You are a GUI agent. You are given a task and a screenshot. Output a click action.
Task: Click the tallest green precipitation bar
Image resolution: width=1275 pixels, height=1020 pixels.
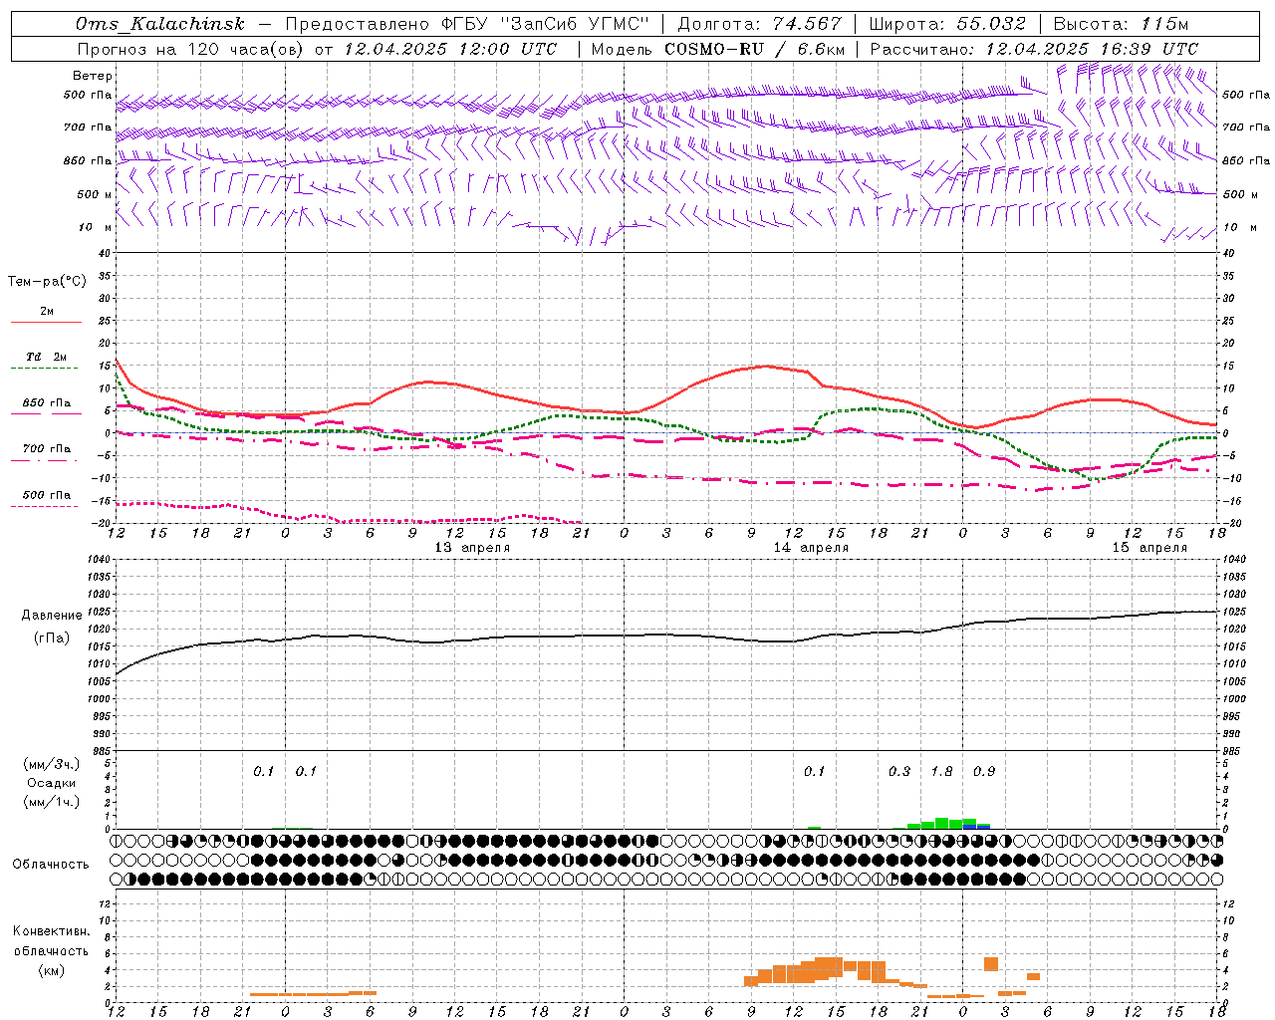click(x=941, y=823)
